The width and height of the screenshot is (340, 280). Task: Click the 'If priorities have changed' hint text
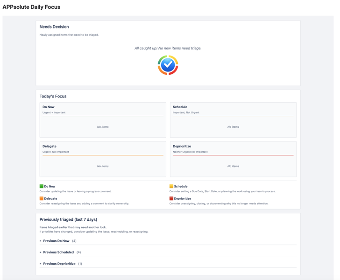[x=94, y=231]
